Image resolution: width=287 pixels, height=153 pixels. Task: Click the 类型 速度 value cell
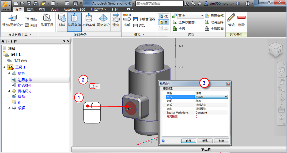212,93
